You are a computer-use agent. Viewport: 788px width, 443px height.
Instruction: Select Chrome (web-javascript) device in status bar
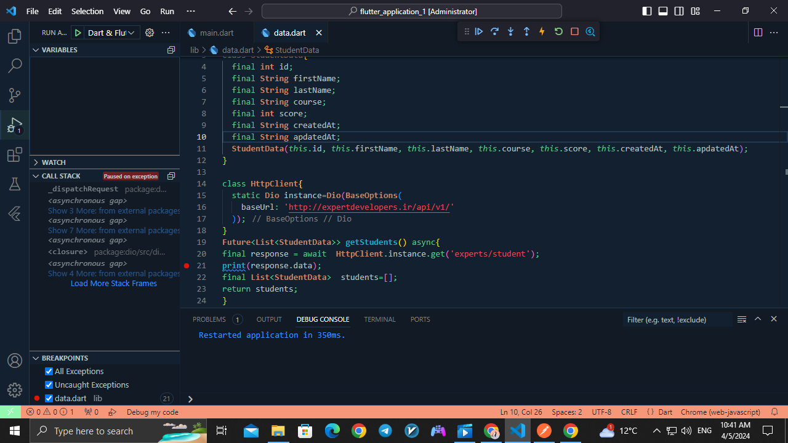pyautogui.click(x=720, y=412)
